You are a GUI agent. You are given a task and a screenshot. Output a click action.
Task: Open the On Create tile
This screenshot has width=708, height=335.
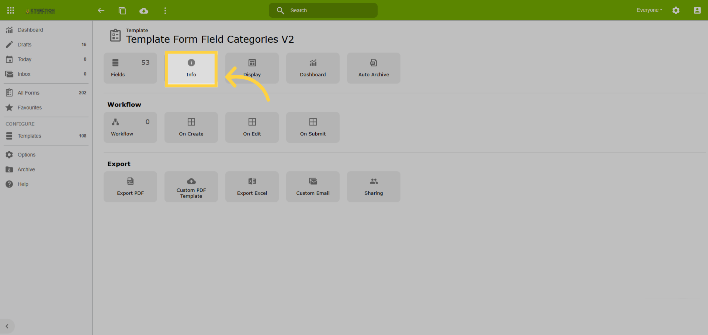click(x=191, y=127)
